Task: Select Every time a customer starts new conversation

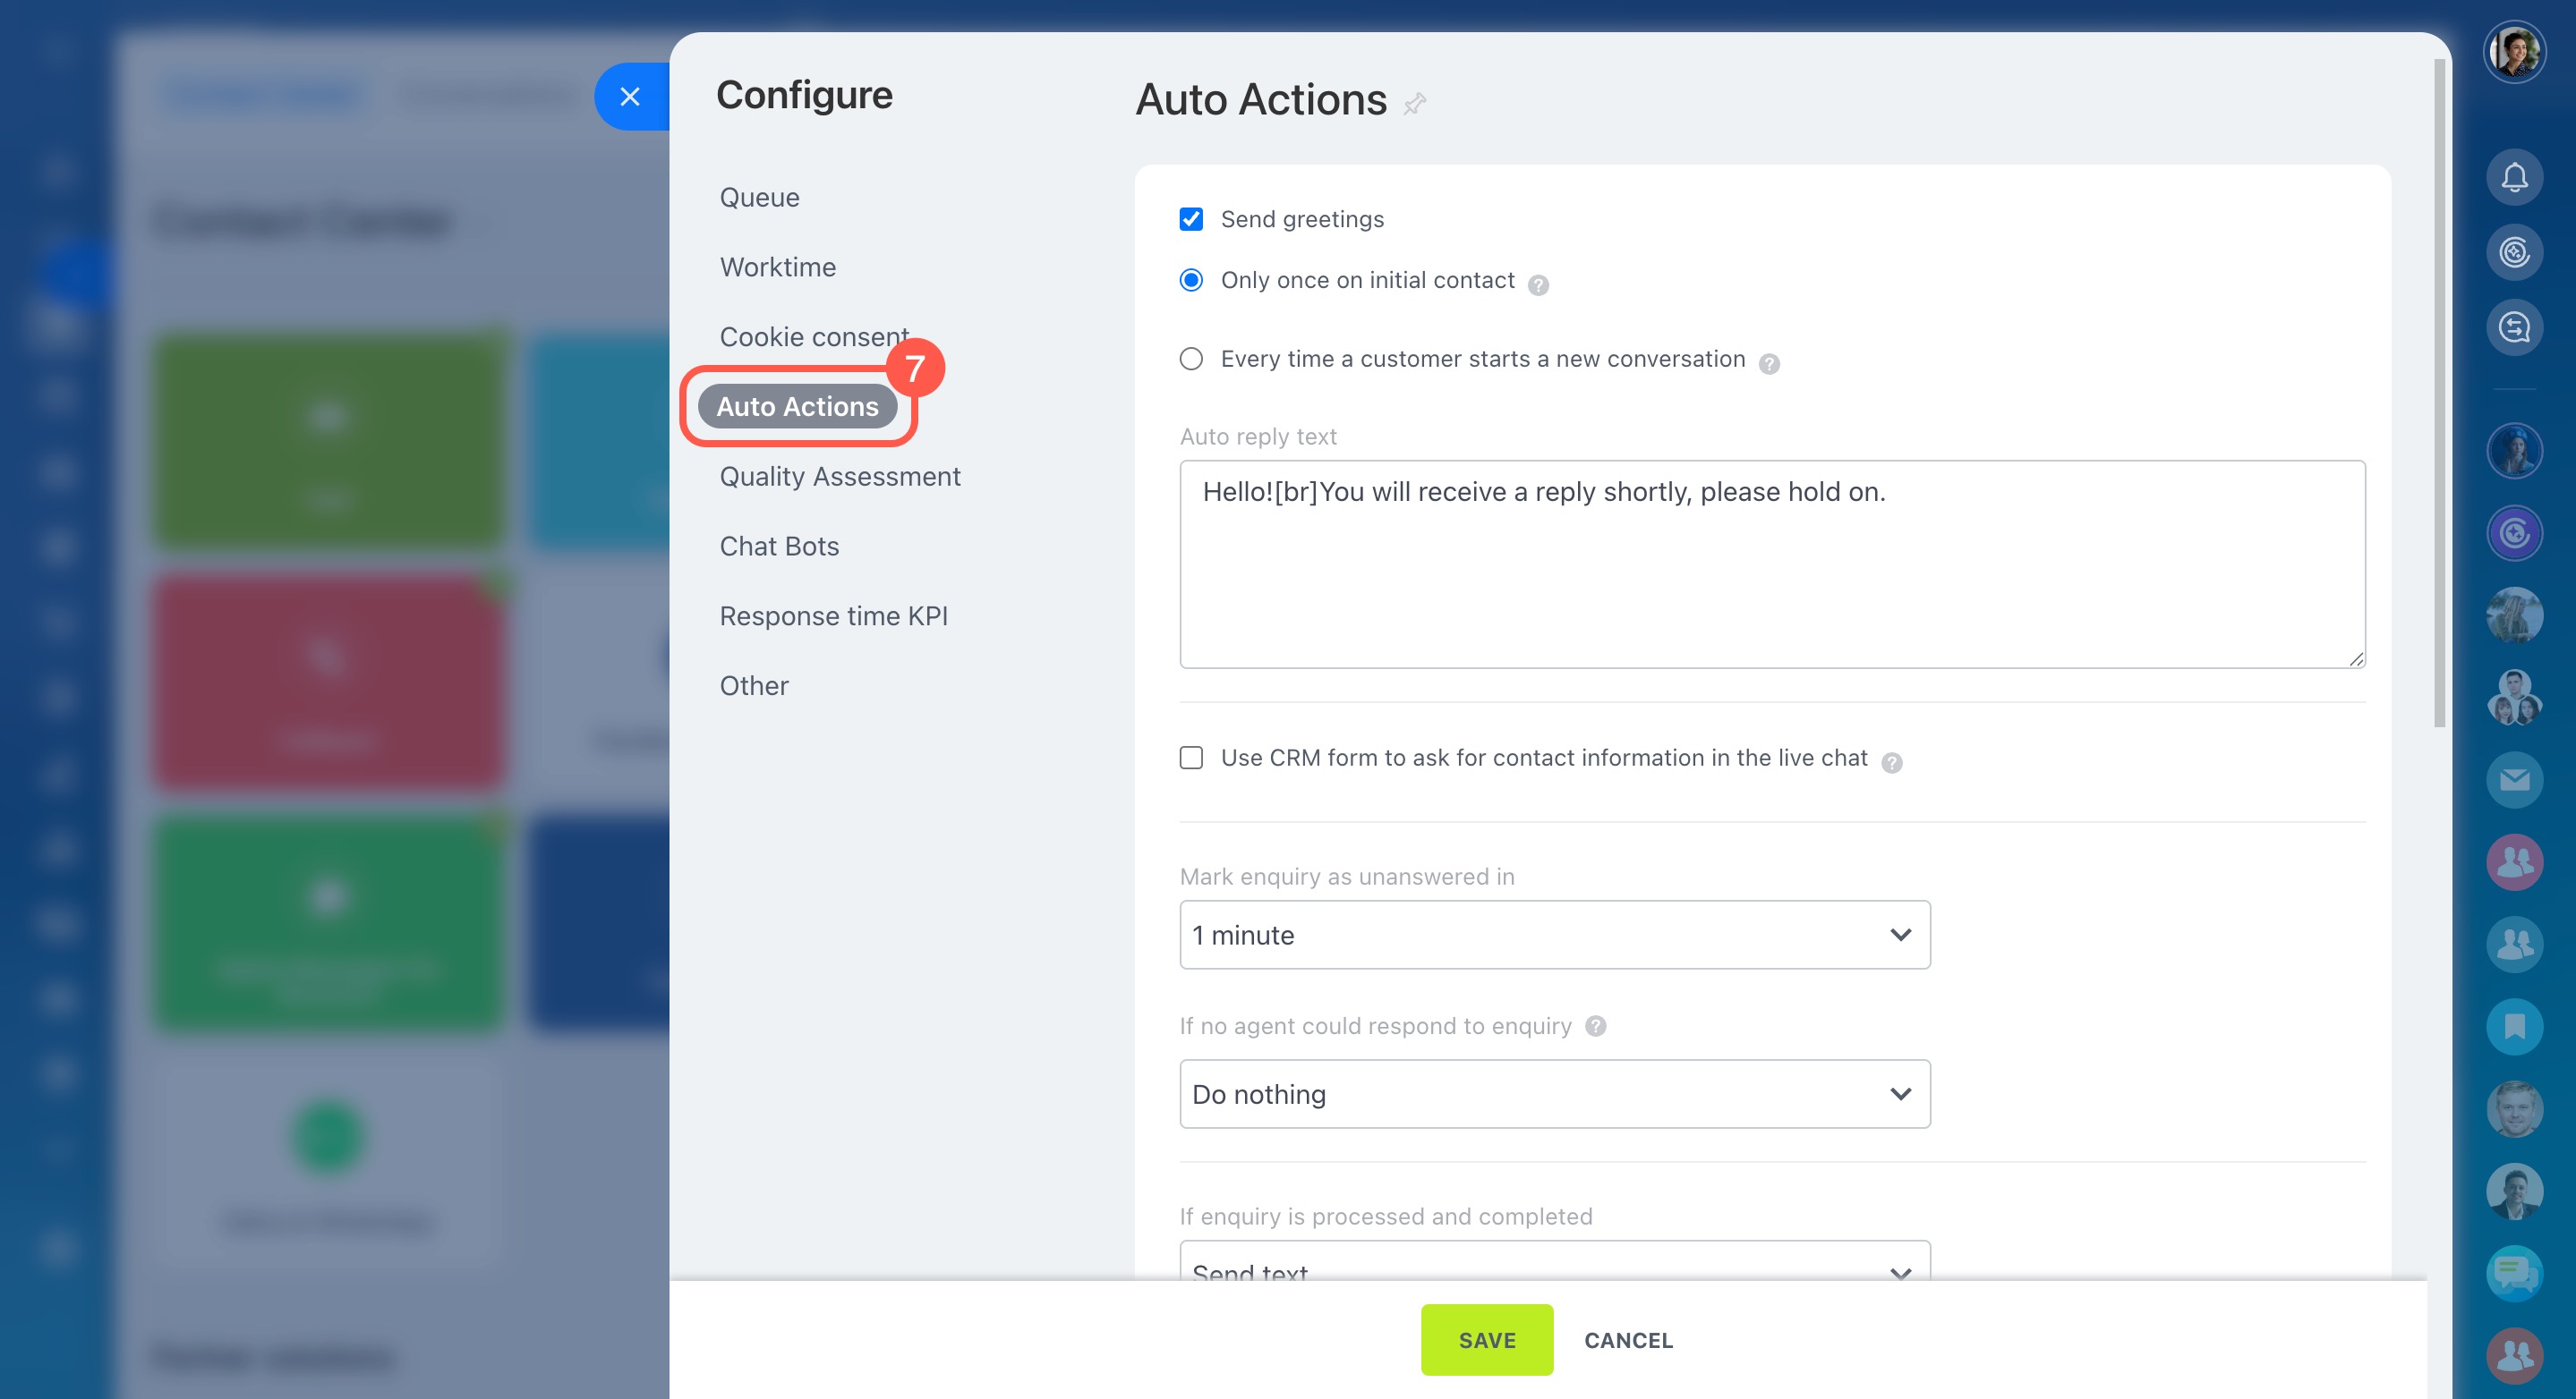Action: coord(1191,359)
